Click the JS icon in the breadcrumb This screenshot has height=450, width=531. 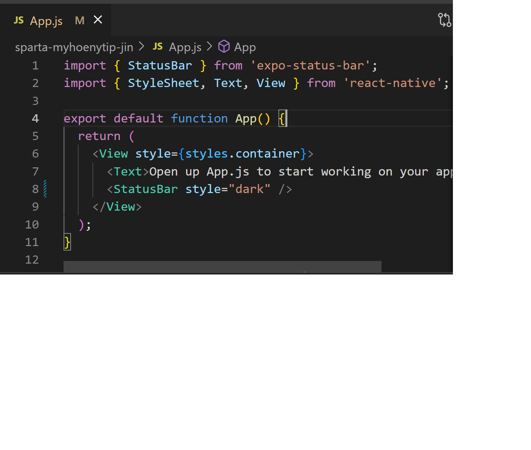[158, 47]
